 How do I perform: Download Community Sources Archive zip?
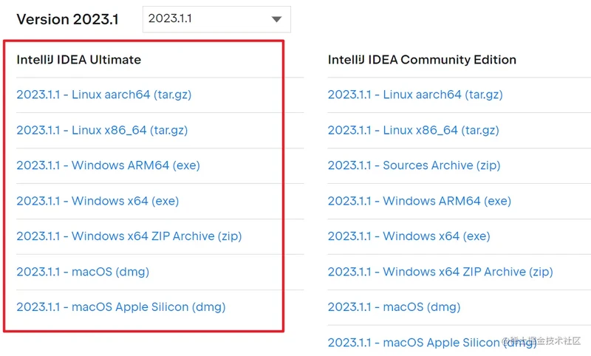point(414,165)
